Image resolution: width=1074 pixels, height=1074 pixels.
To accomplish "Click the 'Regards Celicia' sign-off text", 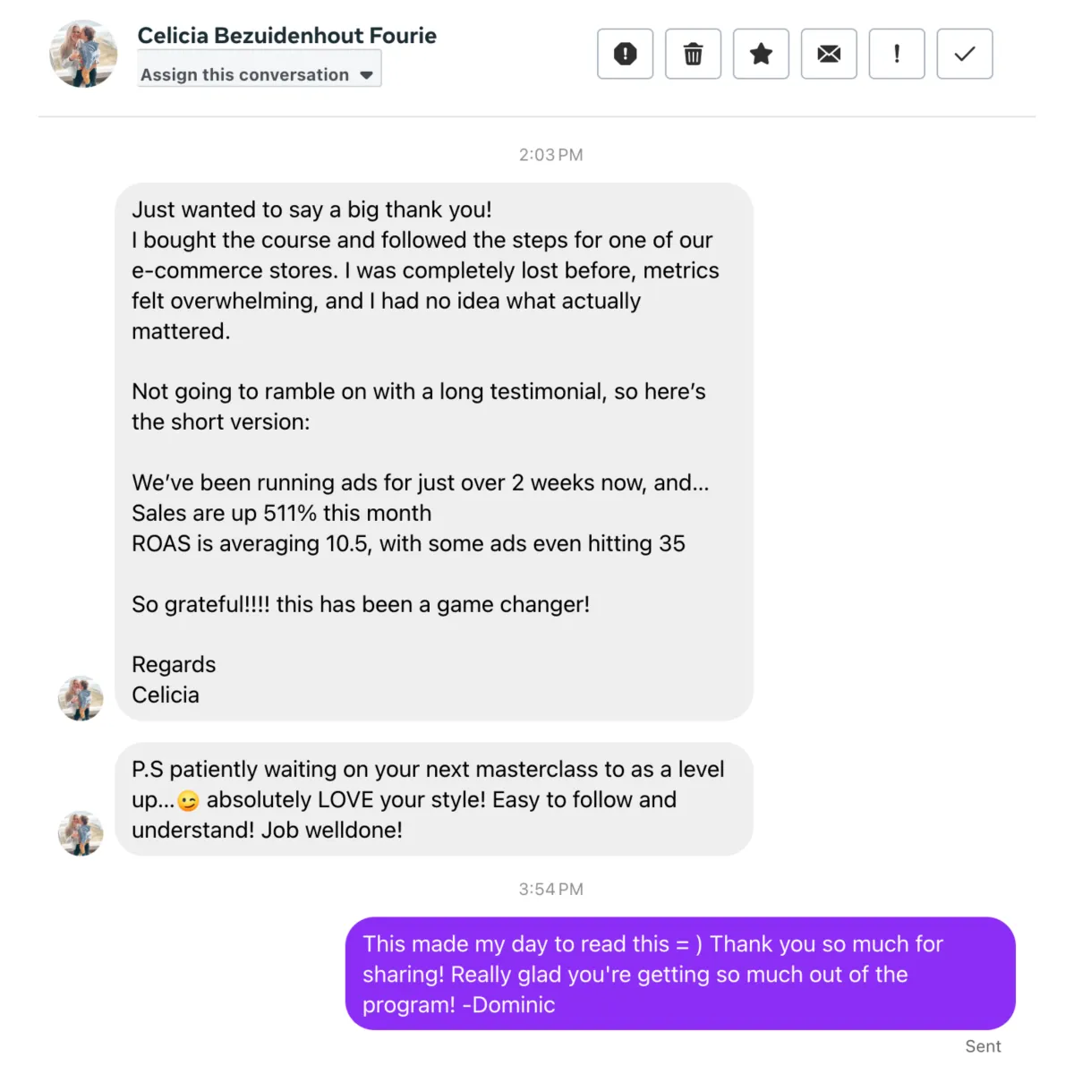I will (x=174, y=679).
